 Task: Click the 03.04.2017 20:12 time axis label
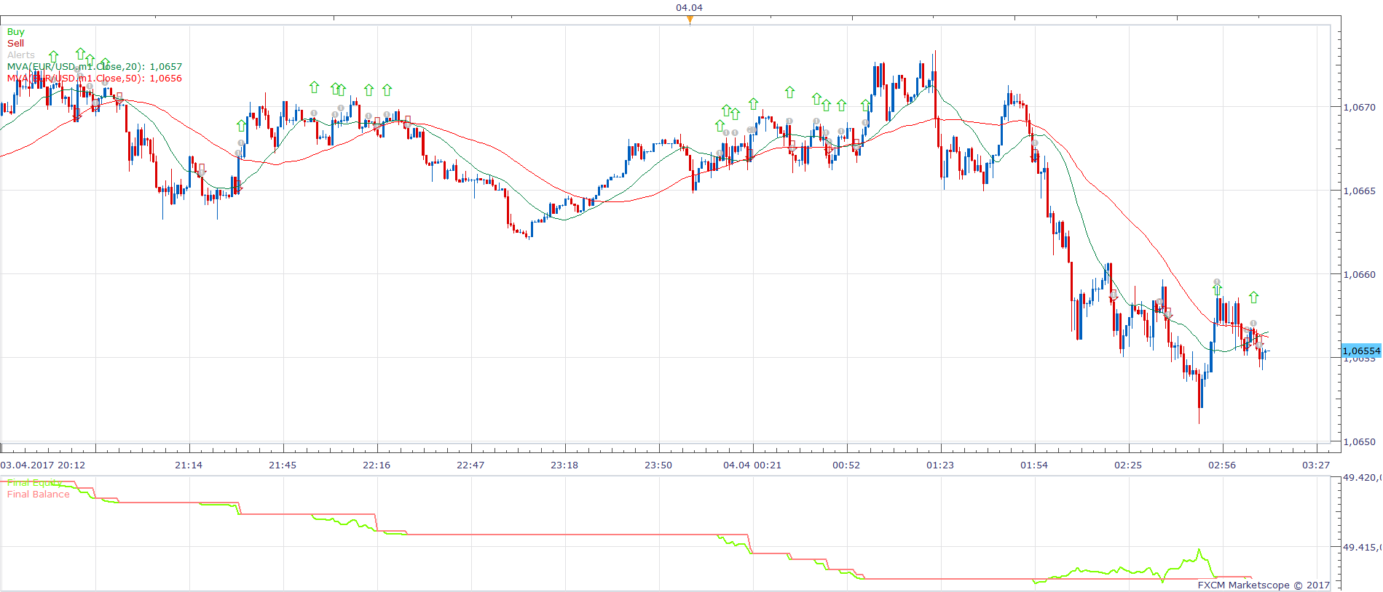(43, 465)
